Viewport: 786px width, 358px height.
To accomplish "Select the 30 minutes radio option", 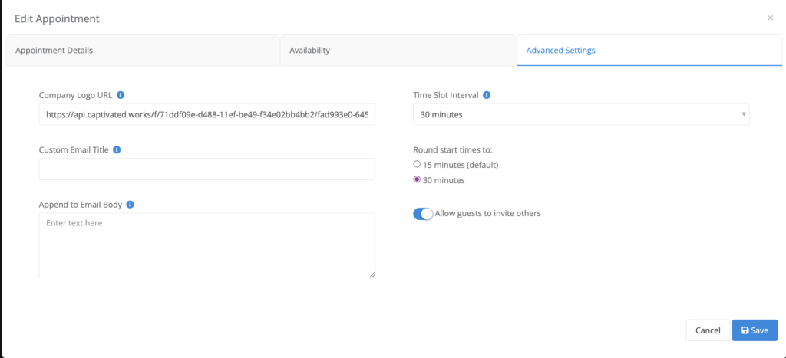I will point(417,179).
